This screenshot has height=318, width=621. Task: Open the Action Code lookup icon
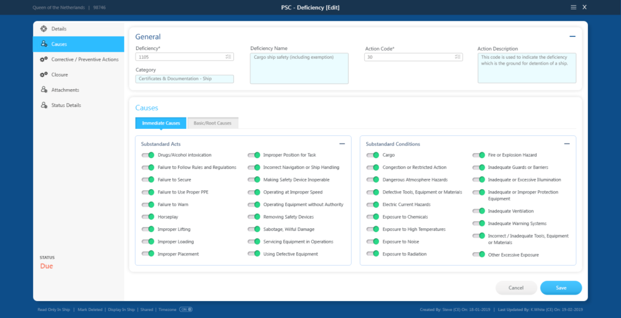click(458, 57)
